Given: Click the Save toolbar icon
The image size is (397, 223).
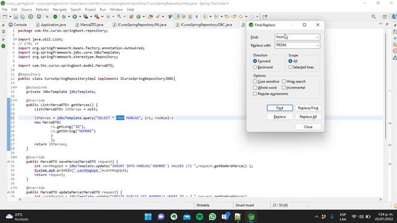Looking at the screenshot, I should pyautogui.click(x=16, y=17).
